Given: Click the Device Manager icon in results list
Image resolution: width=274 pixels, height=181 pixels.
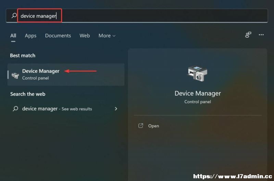Looking at the screenshot, I should [x=15, y=75].
